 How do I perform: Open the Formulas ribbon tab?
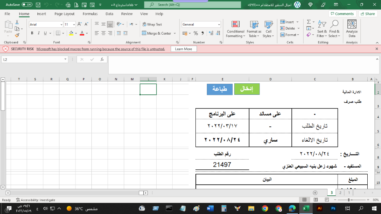[90, 14]
